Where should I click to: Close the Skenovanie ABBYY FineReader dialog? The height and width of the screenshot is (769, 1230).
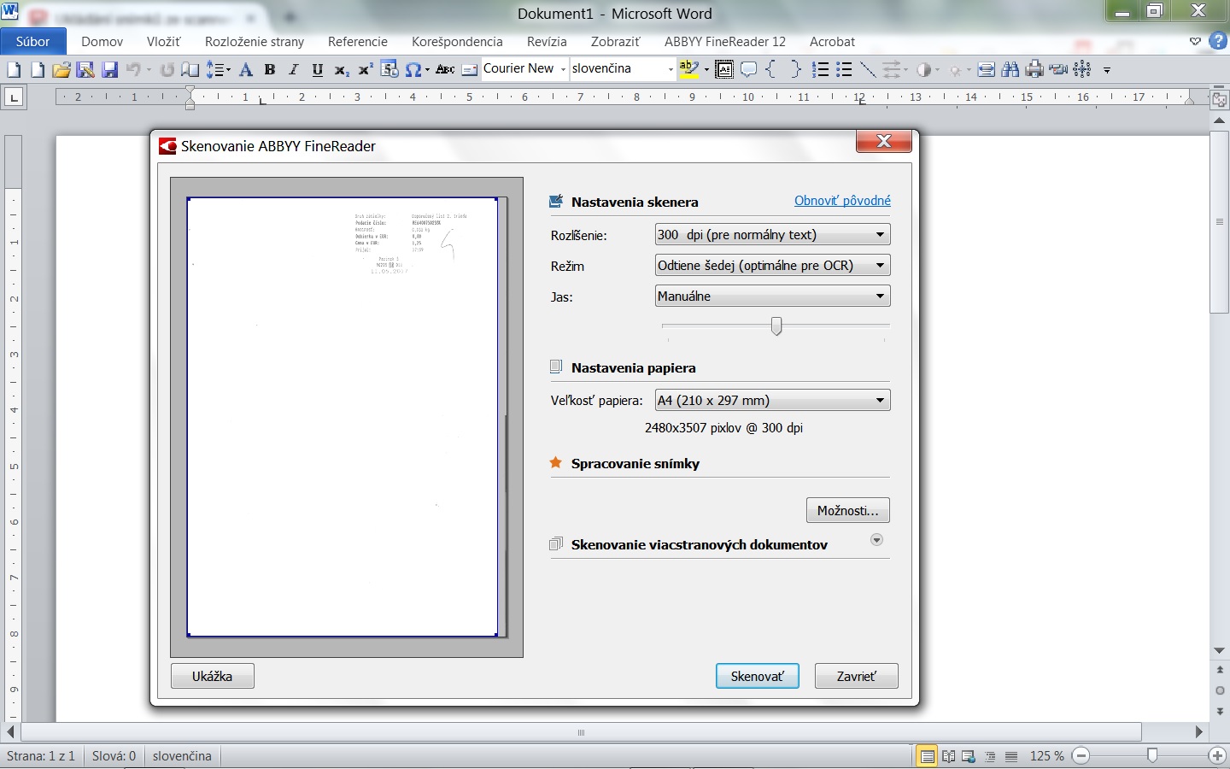pos(884,142)
